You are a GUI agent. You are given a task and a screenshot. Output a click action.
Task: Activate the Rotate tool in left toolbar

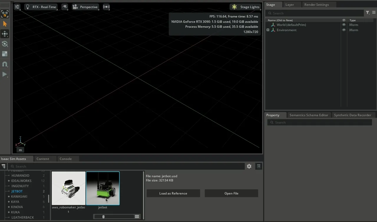pos(5,44)
